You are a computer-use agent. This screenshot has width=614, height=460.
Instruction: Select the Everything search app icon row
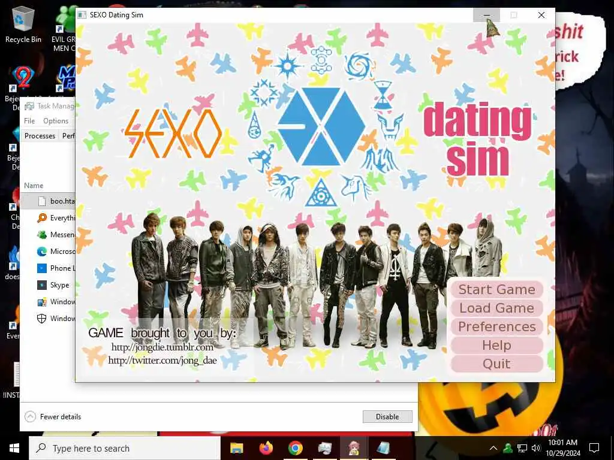[x=41, y=218]
